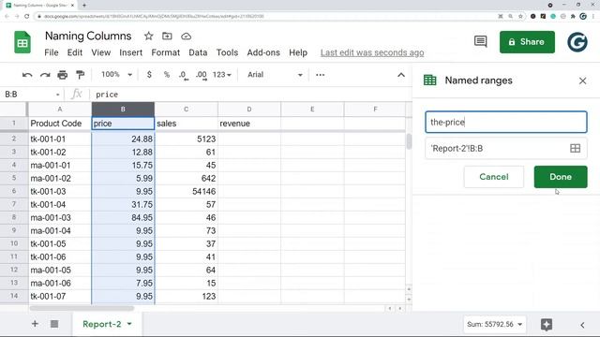Open the Insert menu
The width and height of the screenshot is (600, 337).
pos(131,52)
